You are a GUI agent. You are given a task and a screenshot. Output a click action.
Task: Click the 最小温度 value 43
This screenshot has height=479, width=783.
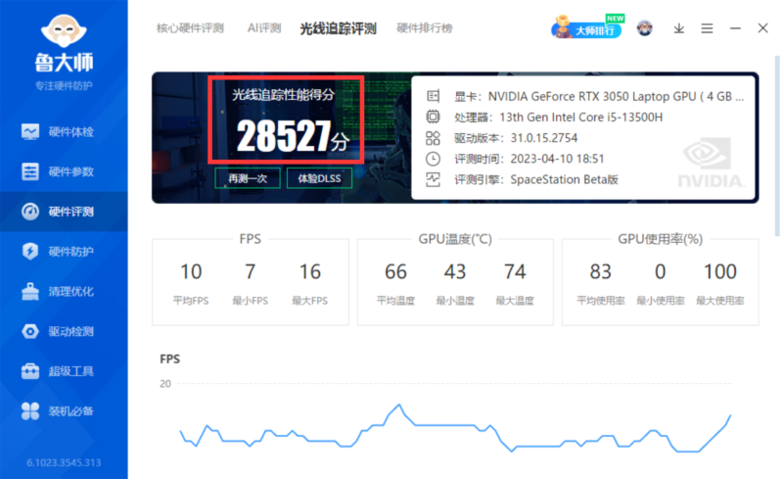click(455, 272)
